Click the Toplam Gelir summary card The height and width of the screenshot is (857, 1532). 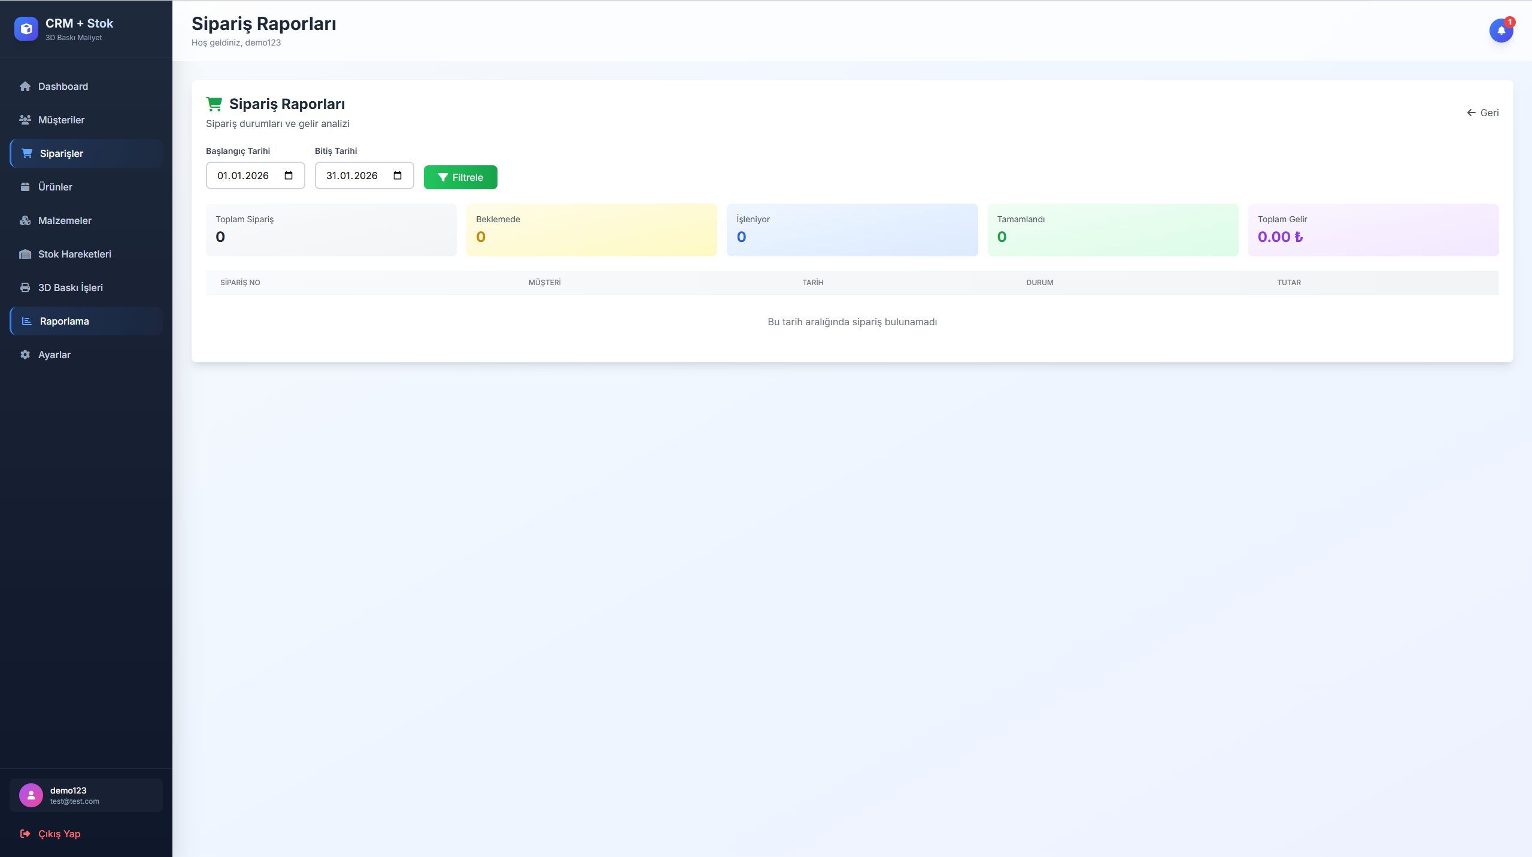point(1373,230)
